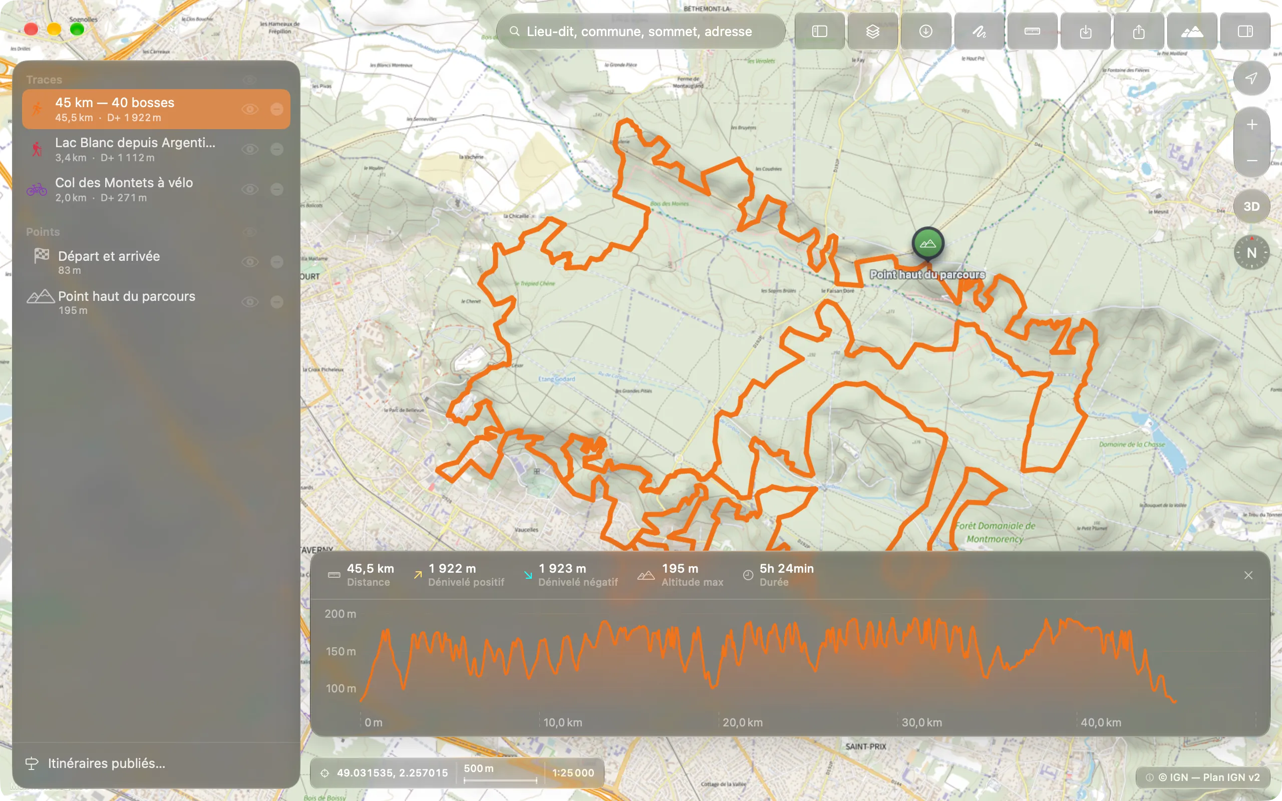Toggle the right sidebar panel icon
Screen dimensions: 1282x801
click(1245, 32)
